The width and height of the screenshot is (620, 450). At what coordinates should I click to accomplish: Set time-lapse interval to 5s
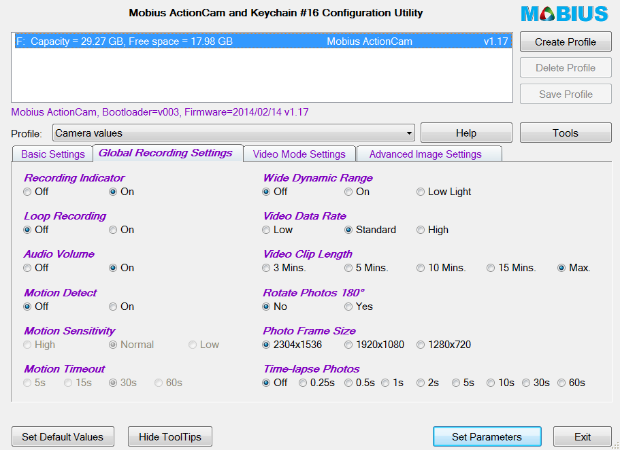pos(463,383)
